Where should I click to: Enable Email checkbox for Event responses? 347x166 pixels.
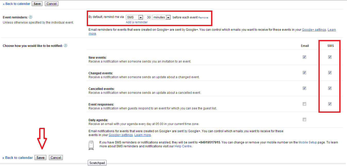coord(305,104)
